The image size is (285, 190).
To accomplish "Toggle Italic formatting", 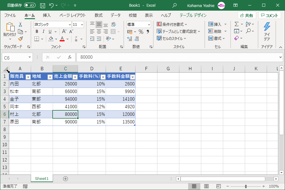I will (x=44, y=32).
